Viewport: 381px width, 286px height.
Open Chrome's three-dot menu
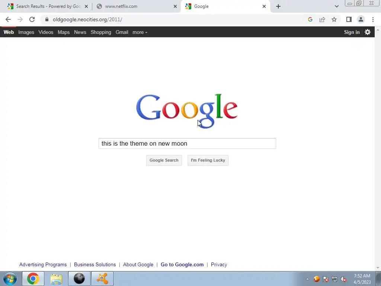click(x=373, y=19)
